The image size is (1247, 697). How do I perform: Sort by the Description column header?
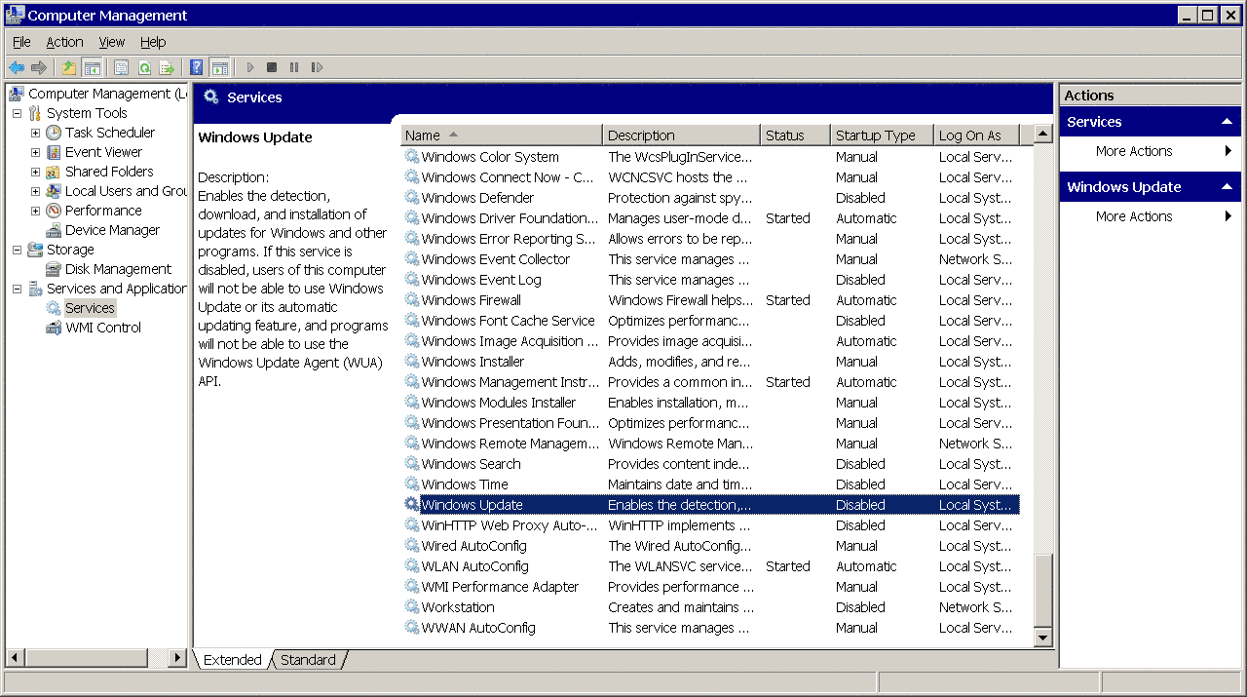(x=682, y=136)
